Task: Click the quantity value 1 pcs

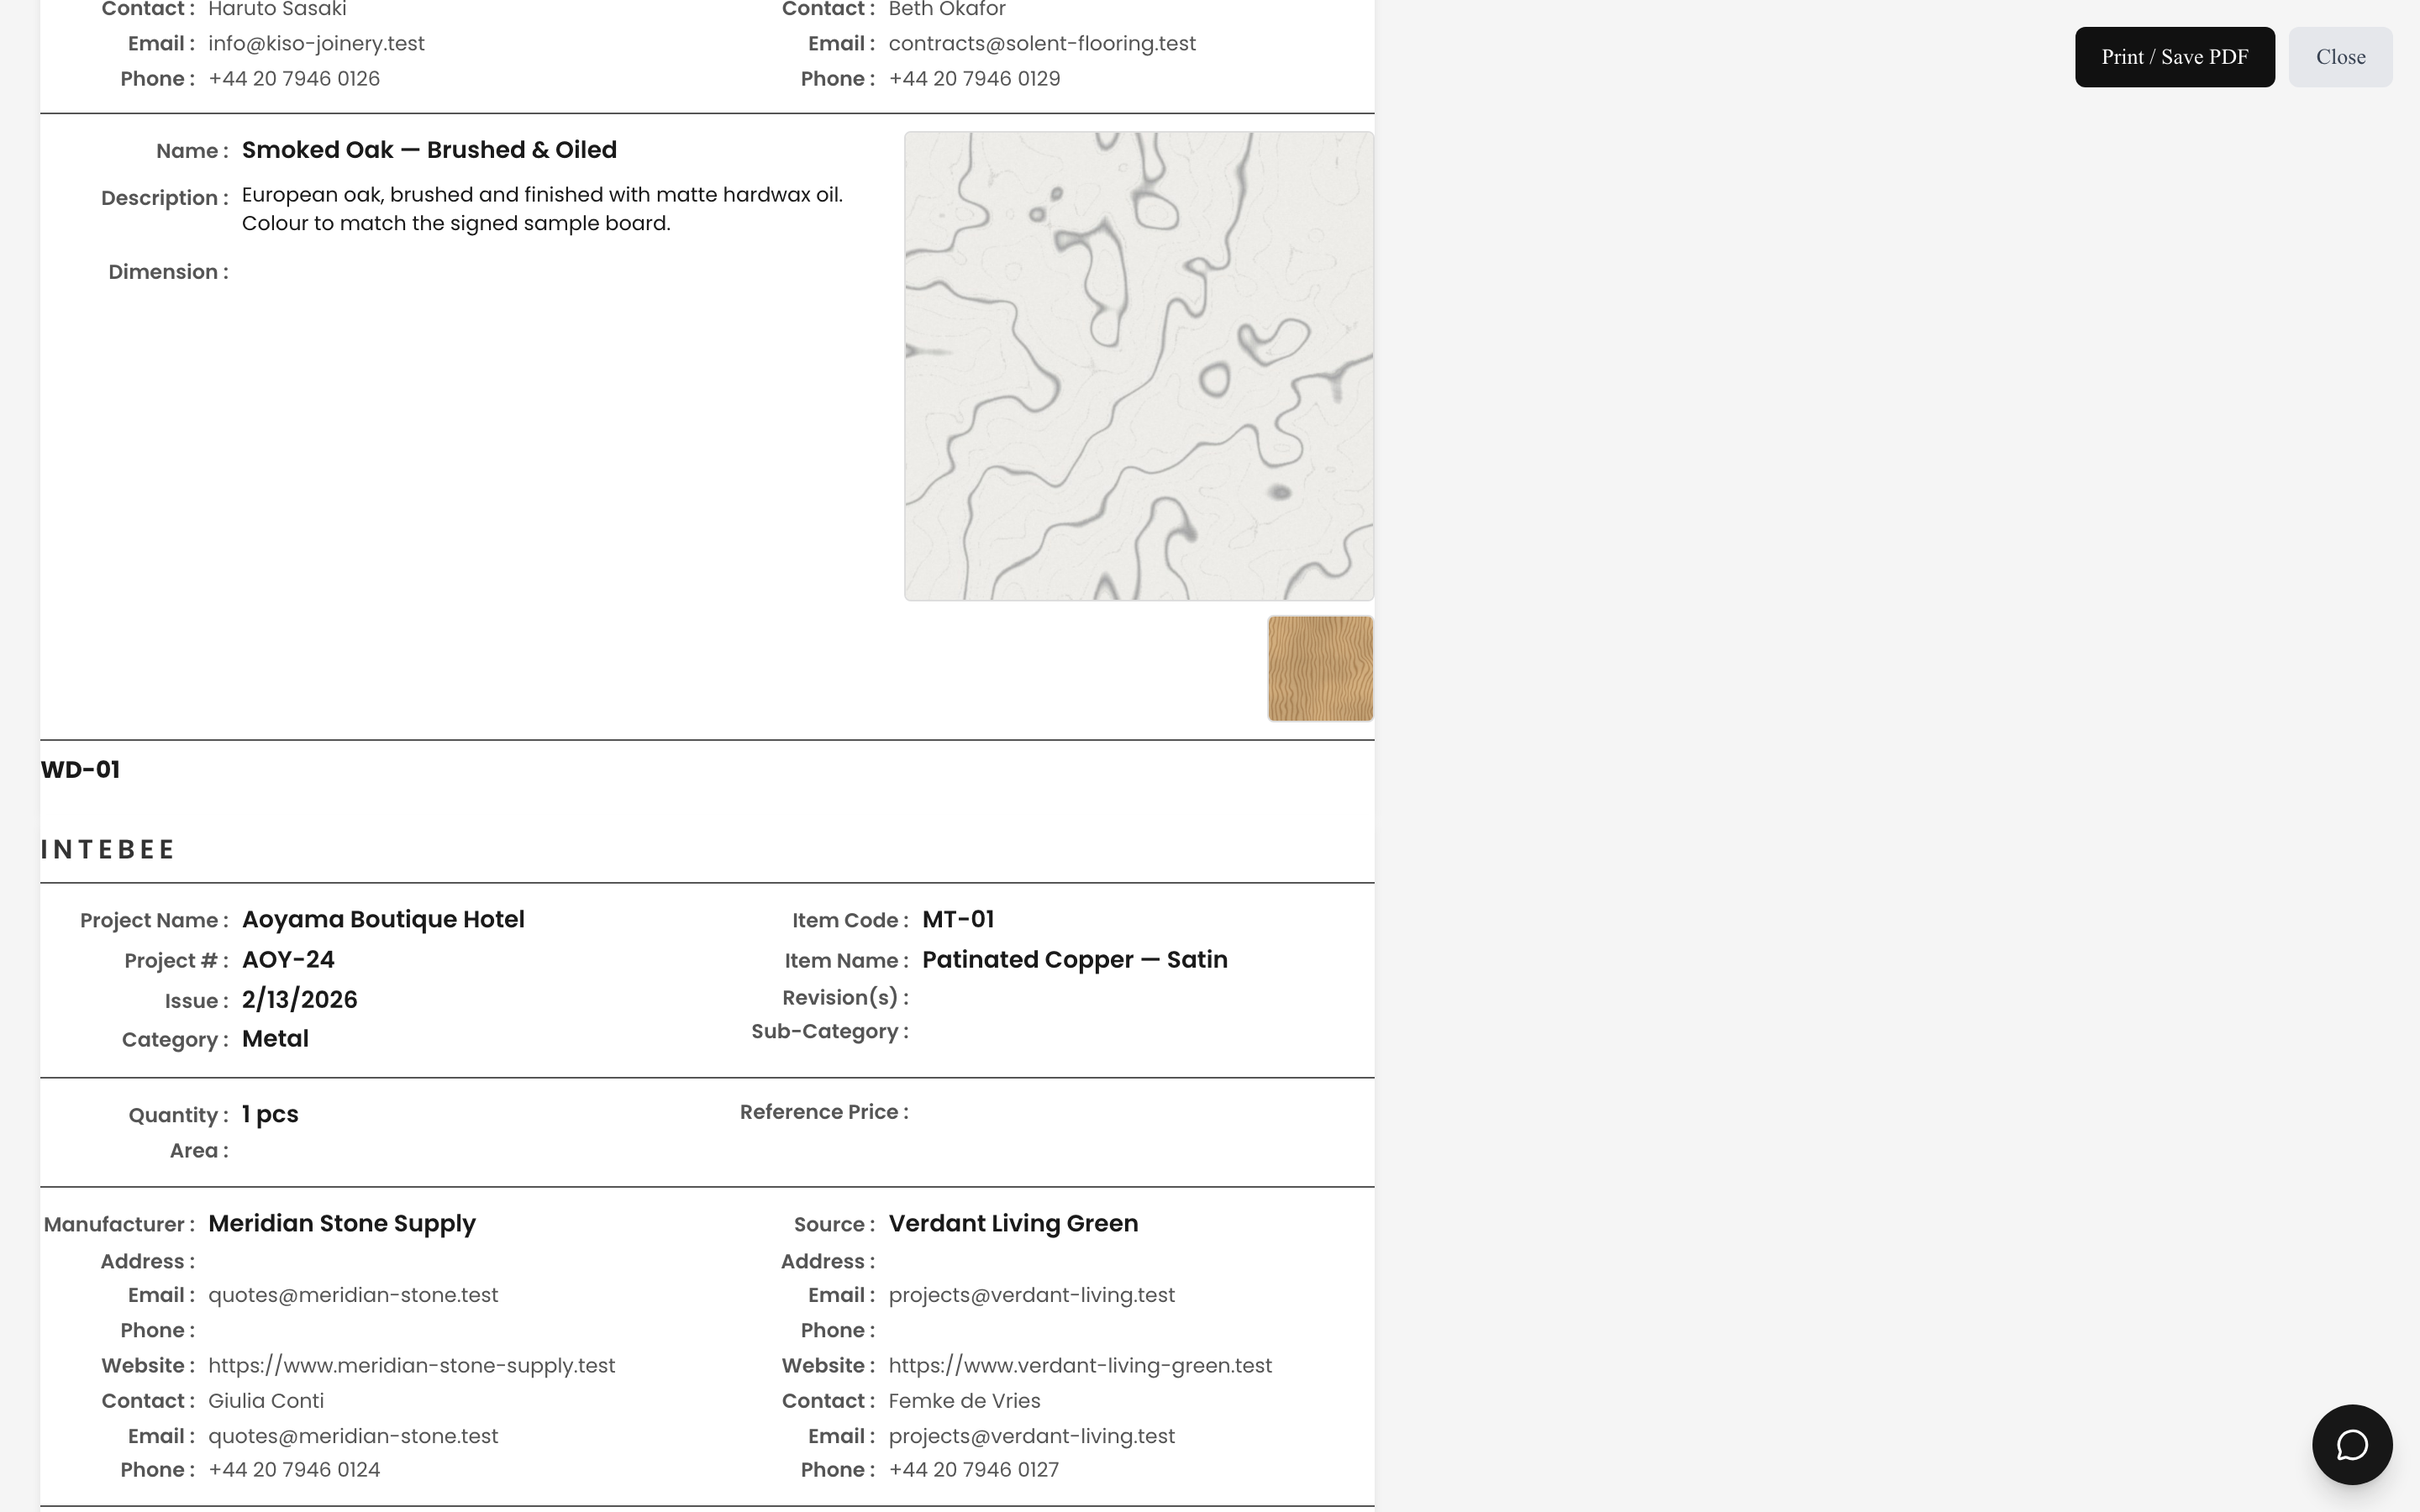Action: point(270,1114)
